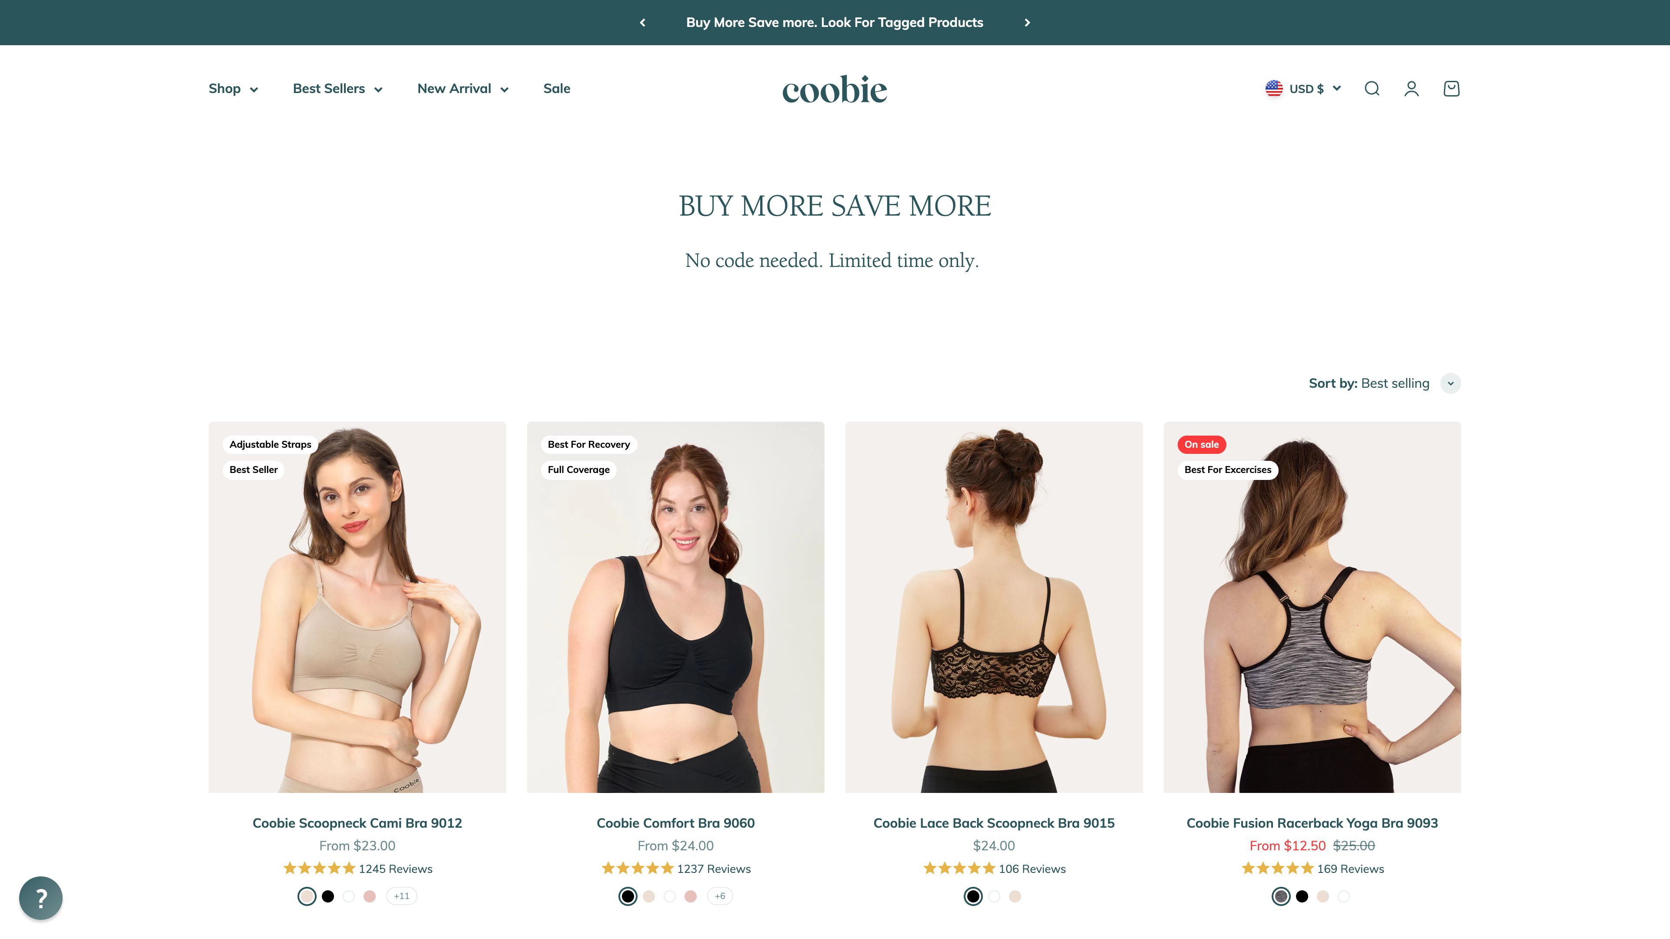Click the Coobie Comfort Bra 9060 product image
This screenshot has width=1670, height=939.
(675, 607)
